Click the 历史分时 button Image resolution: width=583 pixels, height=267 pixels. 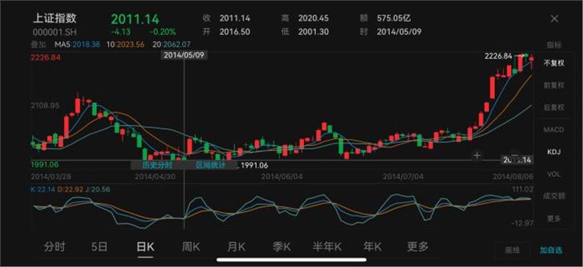pyautogui.click(x=157, y=165)
